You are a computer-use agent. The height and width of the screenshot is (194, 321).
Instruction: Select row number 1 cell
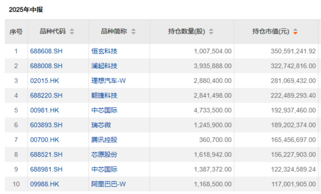[16, 51]
